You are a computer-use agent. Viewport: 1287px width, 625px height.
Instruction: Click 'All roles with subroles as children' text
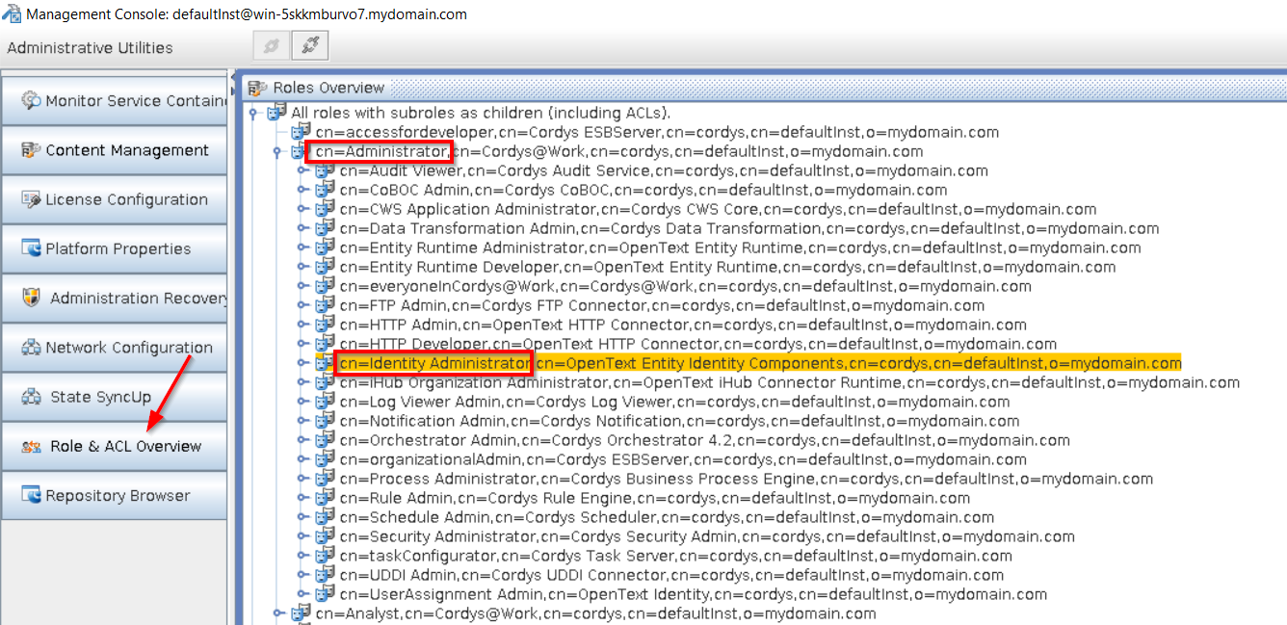[x=481, y=113]
